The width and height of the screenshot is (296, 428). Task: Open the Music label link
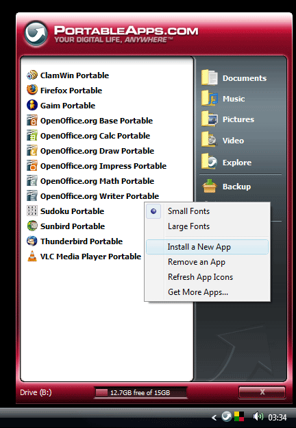[x=234, y=99]
